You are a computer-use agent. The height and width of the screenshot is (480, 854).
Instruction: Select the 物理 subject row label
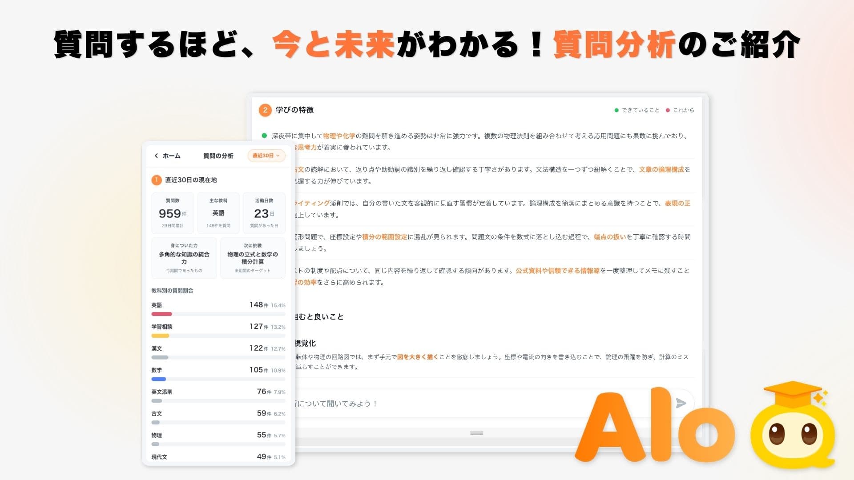coord(157,436)
